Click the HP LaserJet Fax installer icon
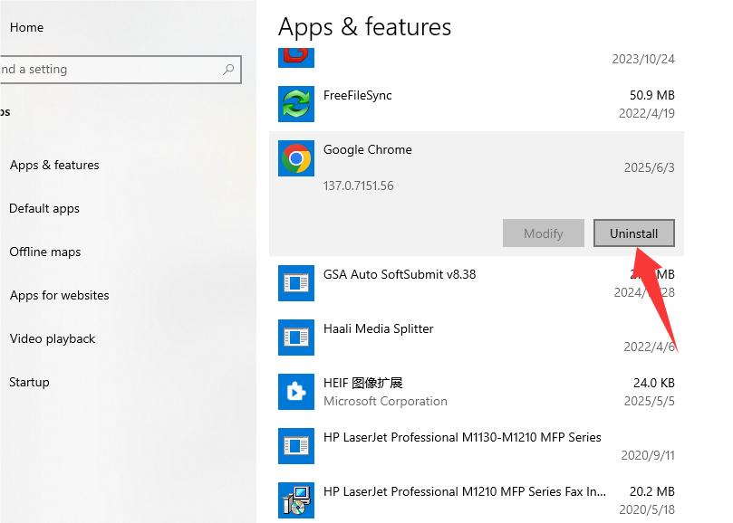 [x=296, y=500]
